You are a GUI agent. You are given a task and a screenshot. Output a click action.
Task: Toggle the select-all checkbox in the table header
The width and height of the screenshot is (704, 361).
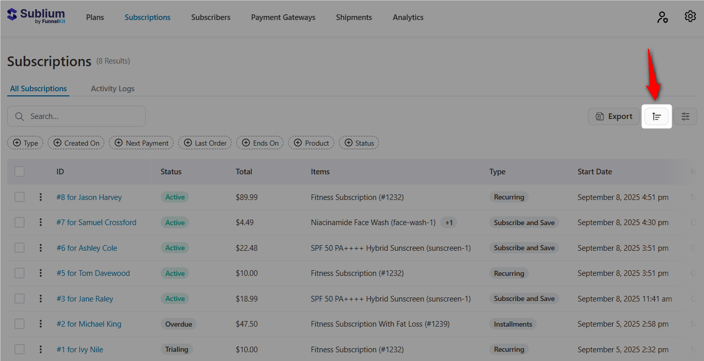click(x=20, y=171)
